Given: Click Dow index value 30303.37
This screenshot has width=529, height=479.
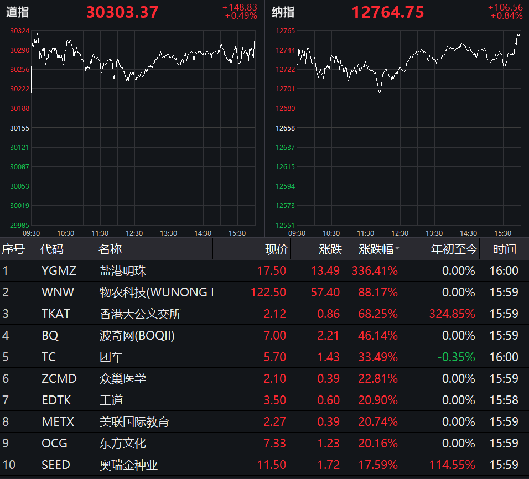Looking at the screenshot, I should [x=122, y=13].
